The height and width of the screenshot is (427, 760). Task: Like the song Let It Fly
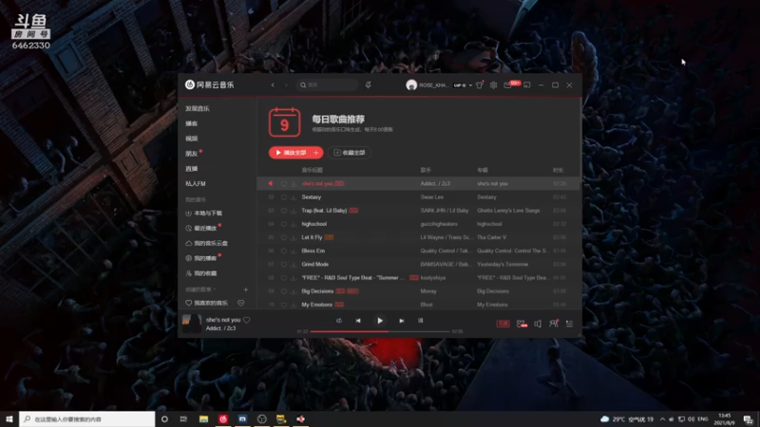coord(283,238)
